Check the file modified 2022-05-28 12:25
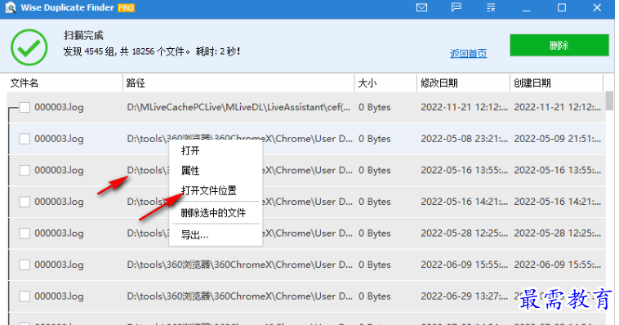 point(24,234)
